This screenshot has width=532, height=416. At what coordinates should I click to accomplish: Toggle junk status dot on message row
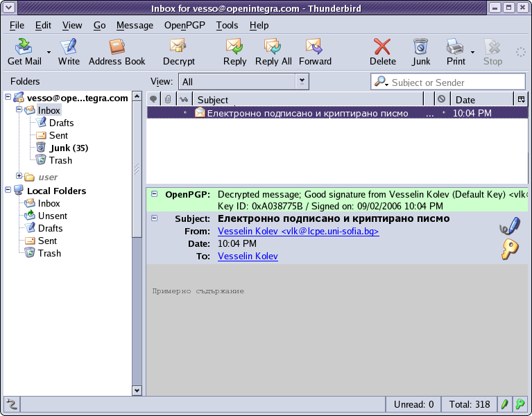pos(443,112)
